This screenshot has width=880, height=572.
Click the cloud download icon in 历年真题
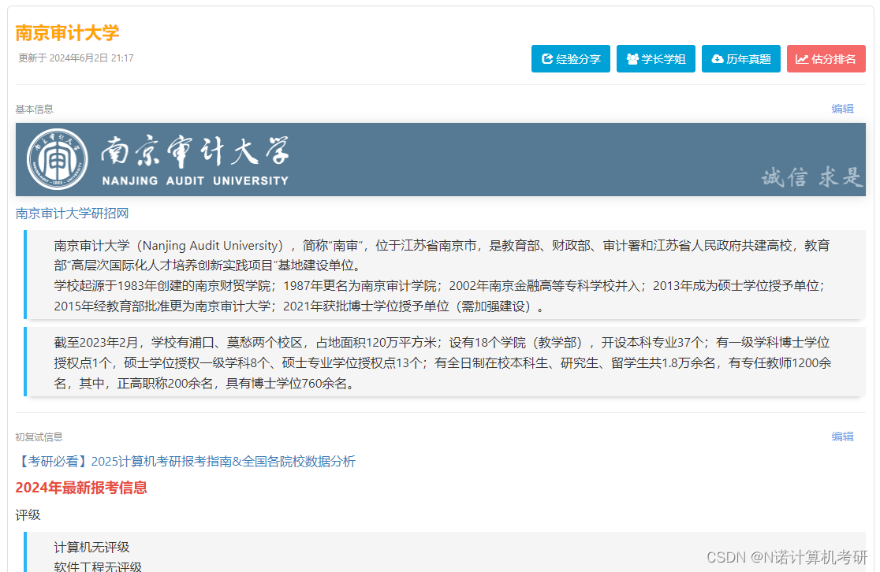coord(718,59)
